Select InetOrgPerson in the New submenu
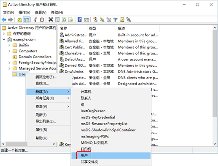218x166 pixels. coord(111,111)
